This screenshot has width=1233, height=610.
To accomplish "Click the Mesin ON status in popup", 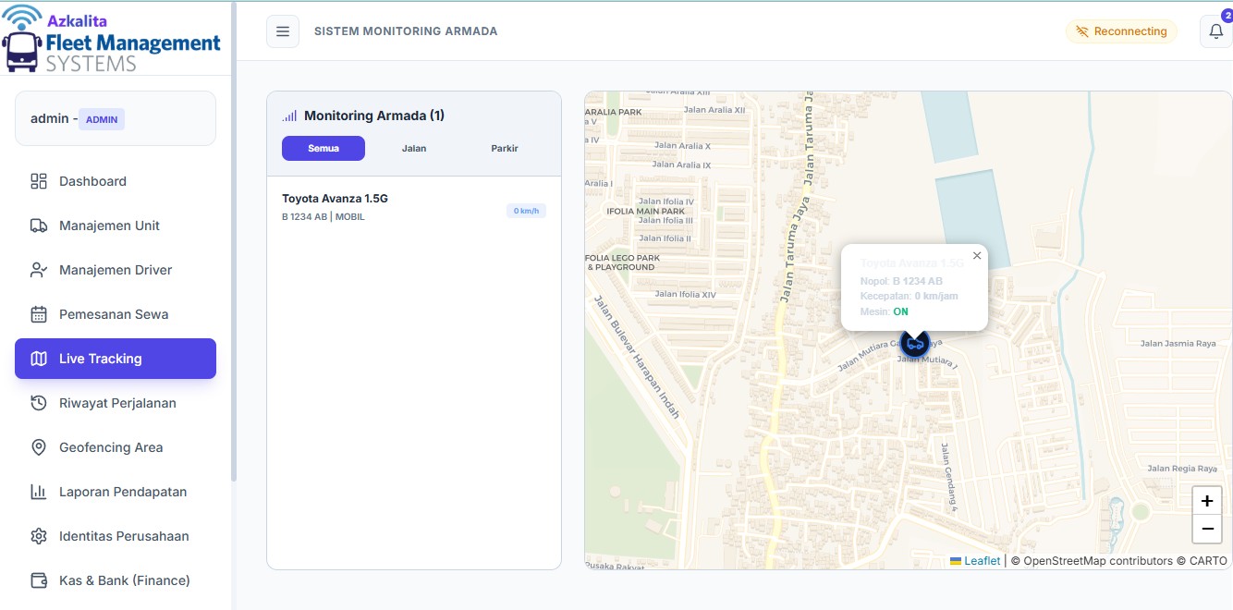I will pos(885,311).
